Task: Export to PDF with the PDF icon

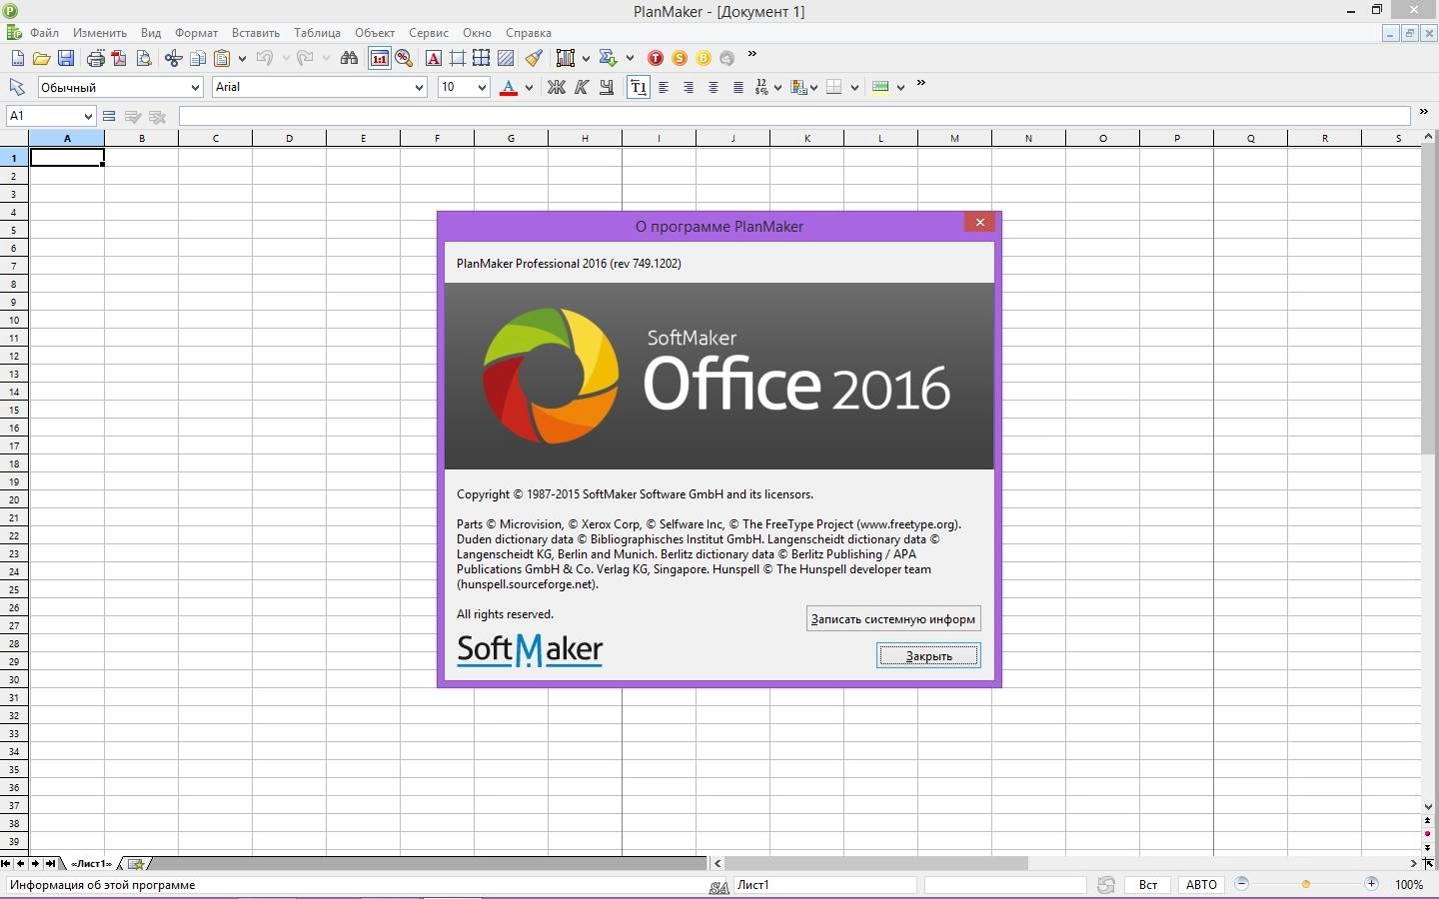Action: (119, 58)
